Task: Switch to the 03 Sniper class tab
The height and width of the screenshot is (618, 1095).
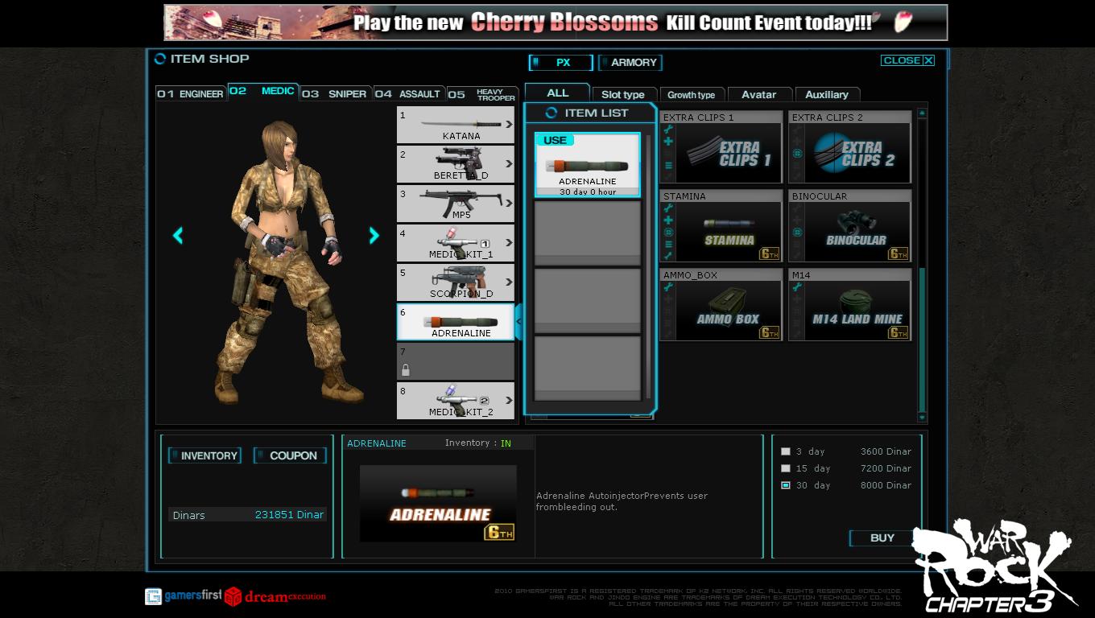Action: (335, 94)
